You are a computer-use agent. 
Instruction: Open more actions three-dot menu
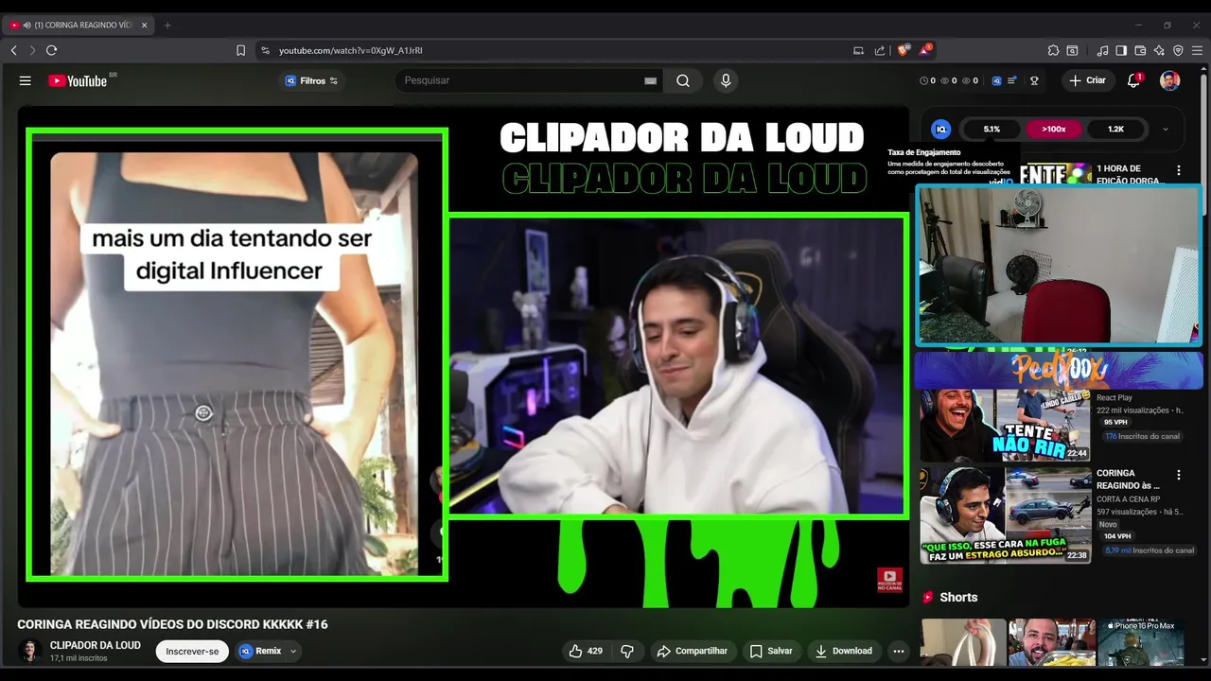tap(899, 651)
